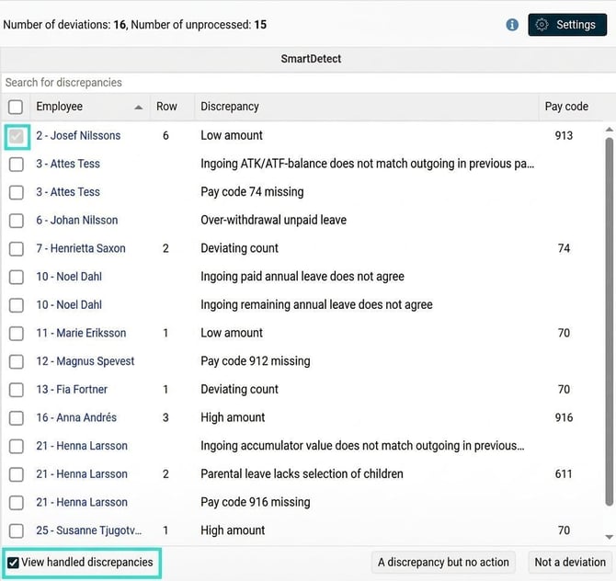
Task: Select the Anna Andrés row checkbox
Action: coord(17,418)
